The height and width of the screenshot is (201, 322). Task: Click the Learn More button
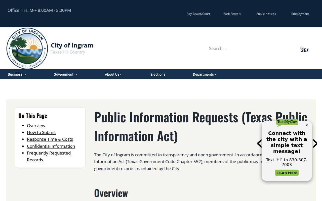[287, 173]
